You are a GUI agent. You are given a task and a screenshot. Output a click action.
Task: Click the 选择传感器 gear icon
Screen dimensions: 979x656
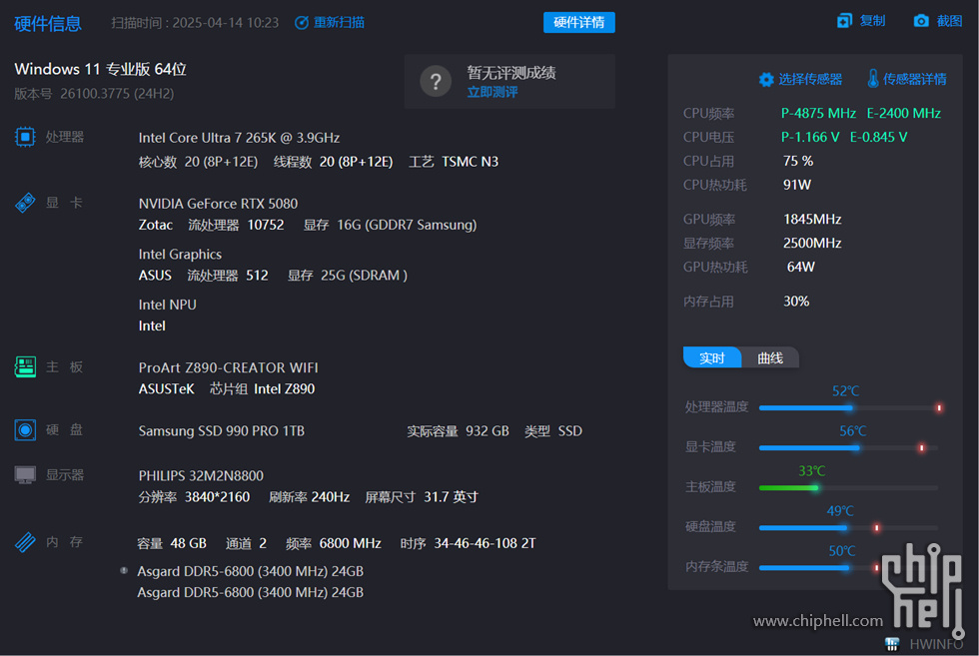(x=766, y=79)
